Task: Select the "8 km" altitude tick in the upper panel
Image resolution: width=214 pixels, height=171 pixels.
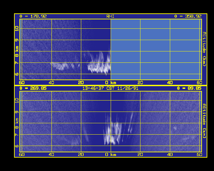Action: coord(17,51)
